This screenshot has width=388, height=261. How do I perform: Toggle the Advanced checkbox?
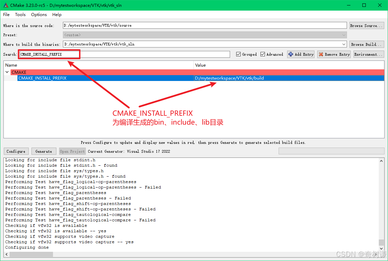click(x=263, y=54)
